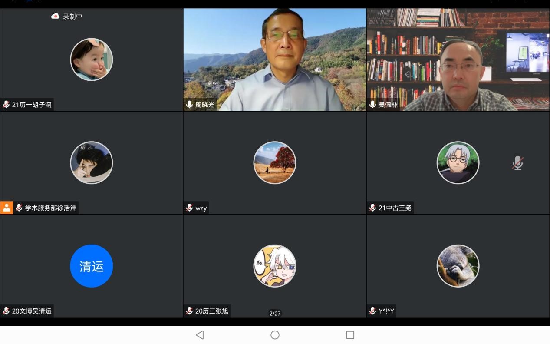Image resolution: width=550 pixels, height=344 pixels.
Task: Click 周晓光's active microphone icon
Action: tap(189, 105)
